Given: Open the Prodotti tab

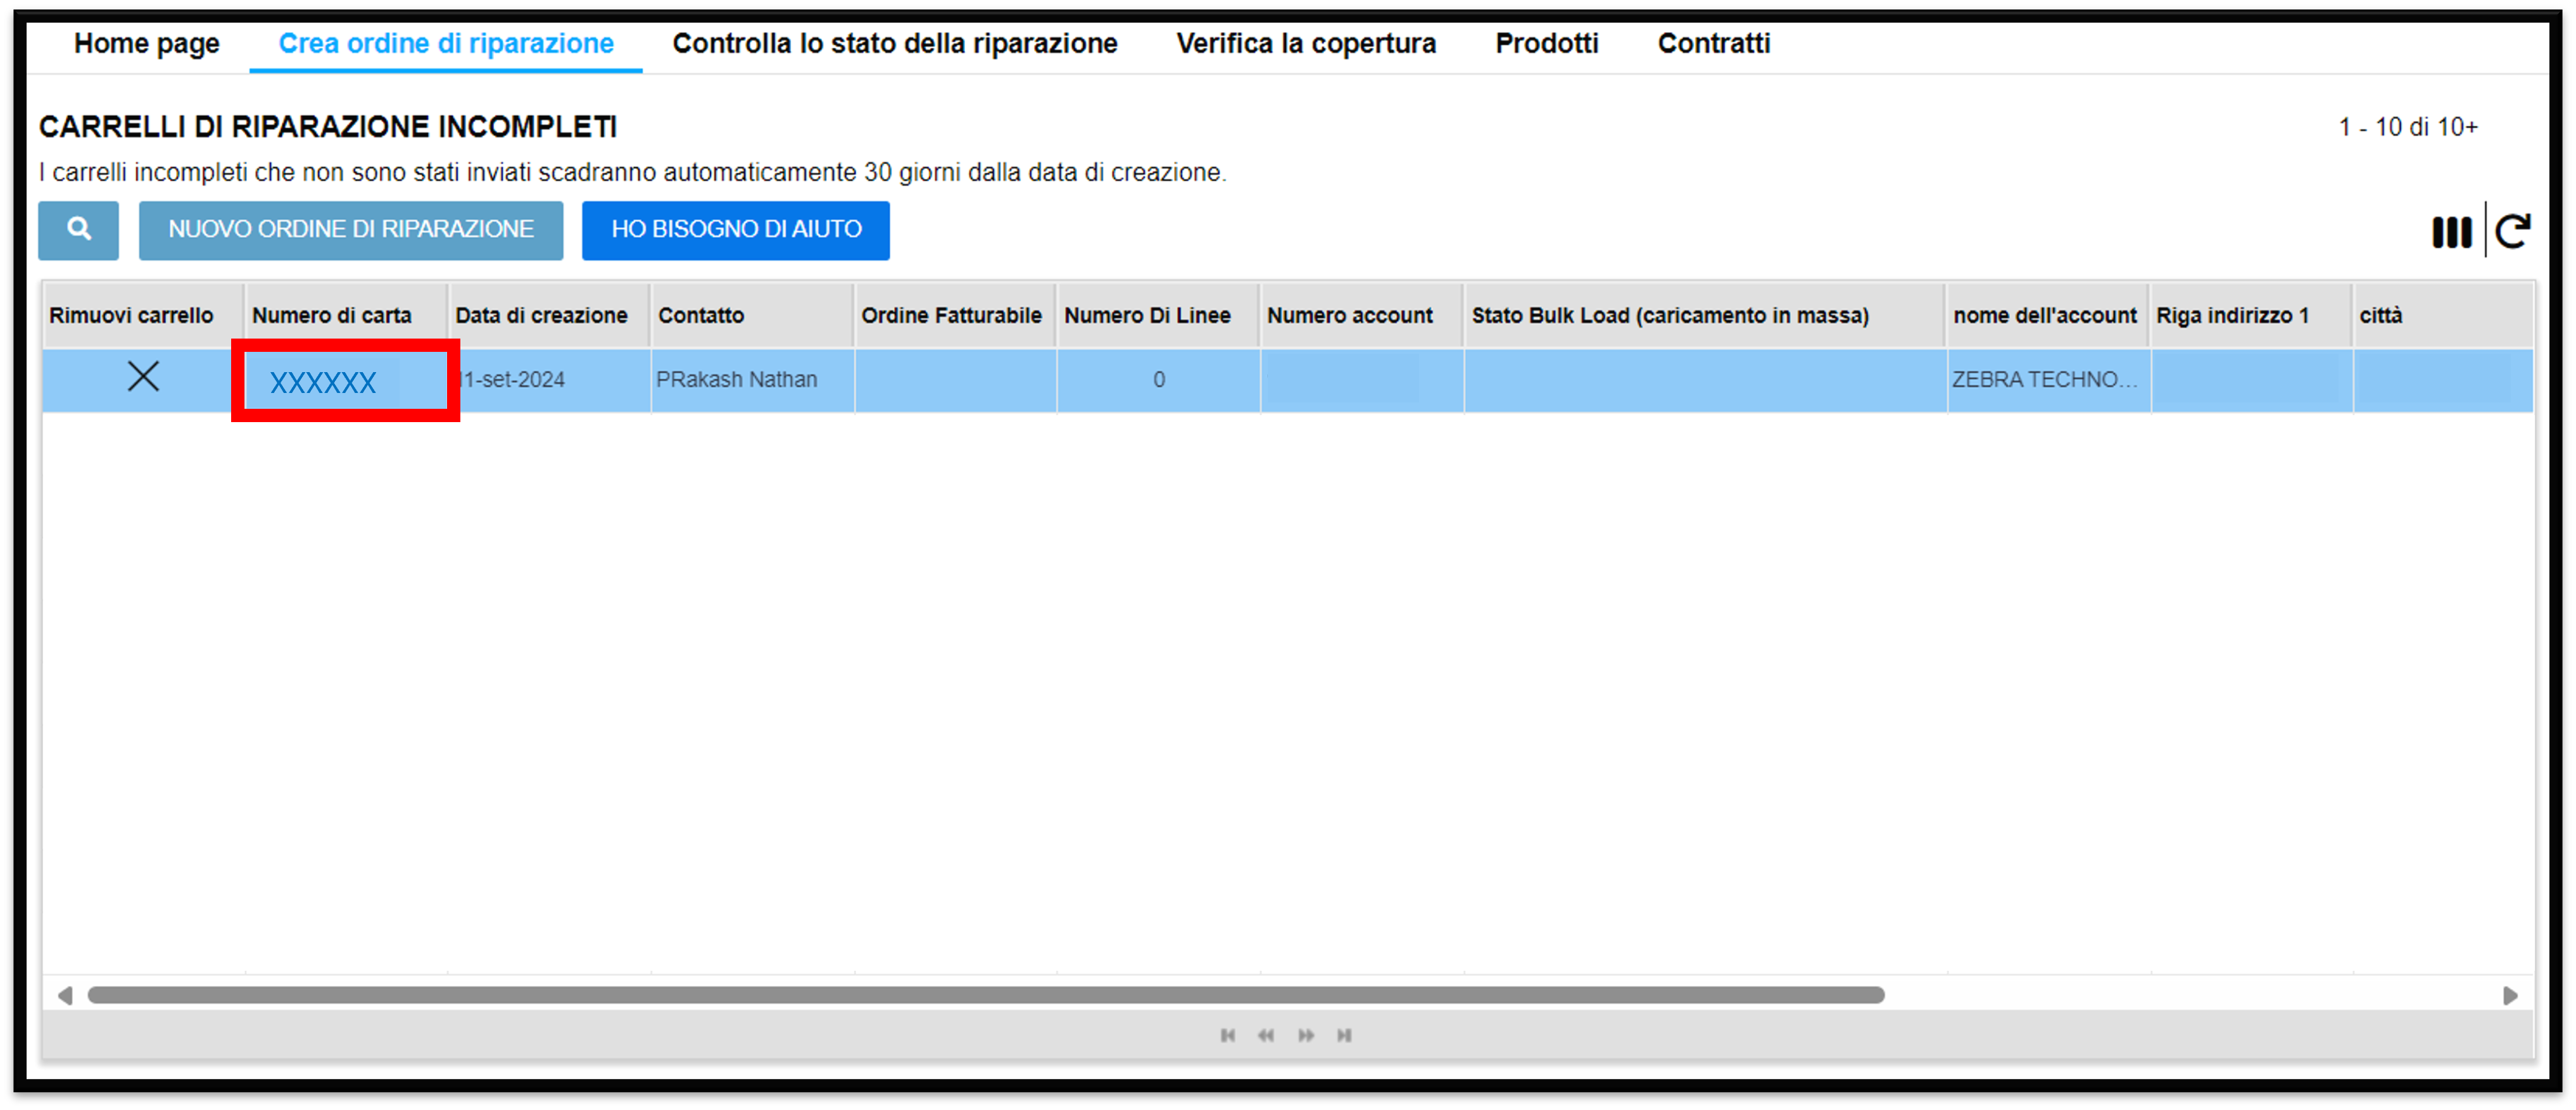Looking at the screenshot, I should (1547, 44).
